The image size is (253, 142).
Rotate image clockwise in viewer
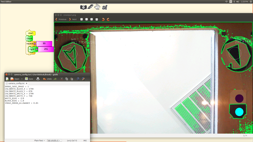point(108,19)
